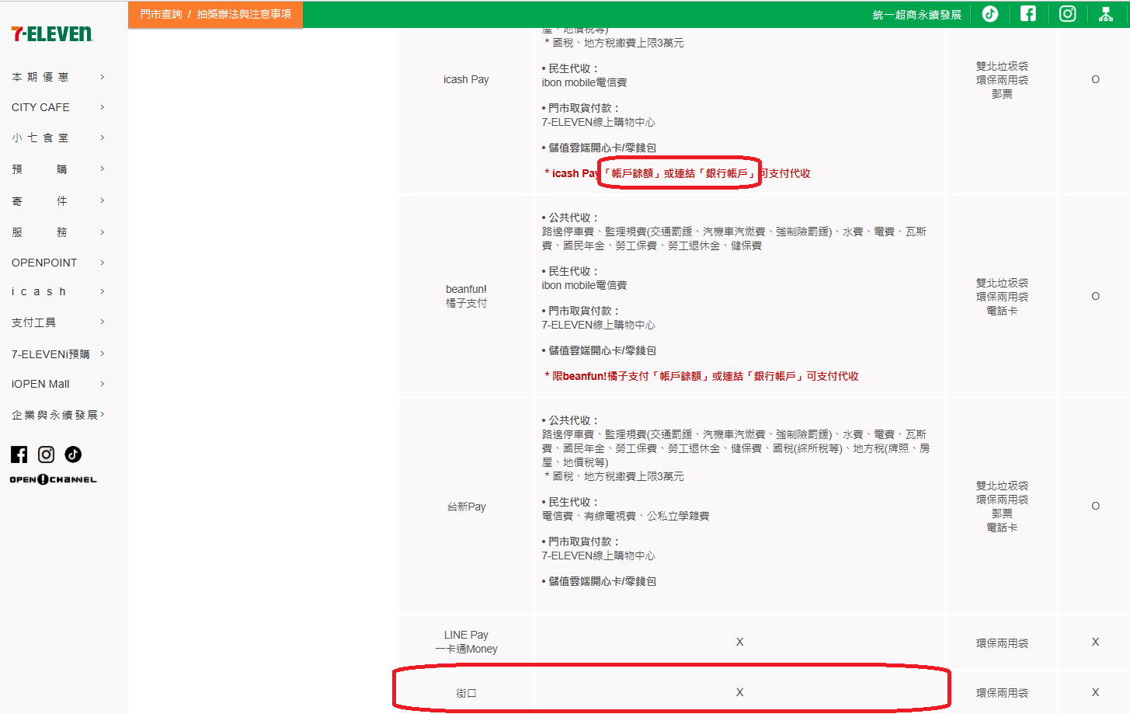Viewport: 1130px width, 714px height.
Task: Expand the icash menu arrow
Action: point(102,291)
